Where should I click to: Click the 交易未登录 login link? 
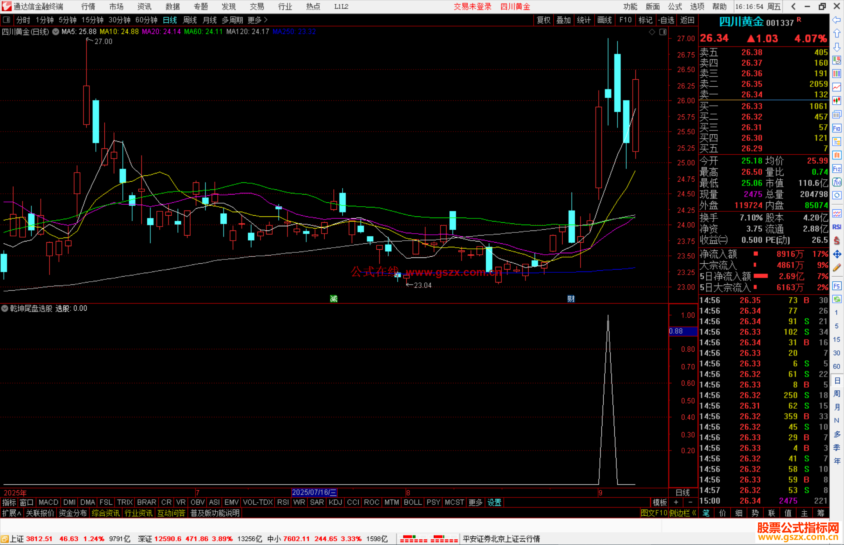pyautogui.click(x=472, y=6)
